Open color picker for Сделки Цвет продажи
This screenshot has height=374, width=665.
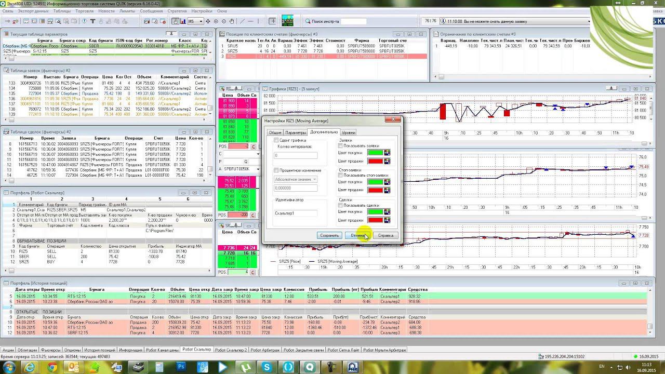point(387,220)
